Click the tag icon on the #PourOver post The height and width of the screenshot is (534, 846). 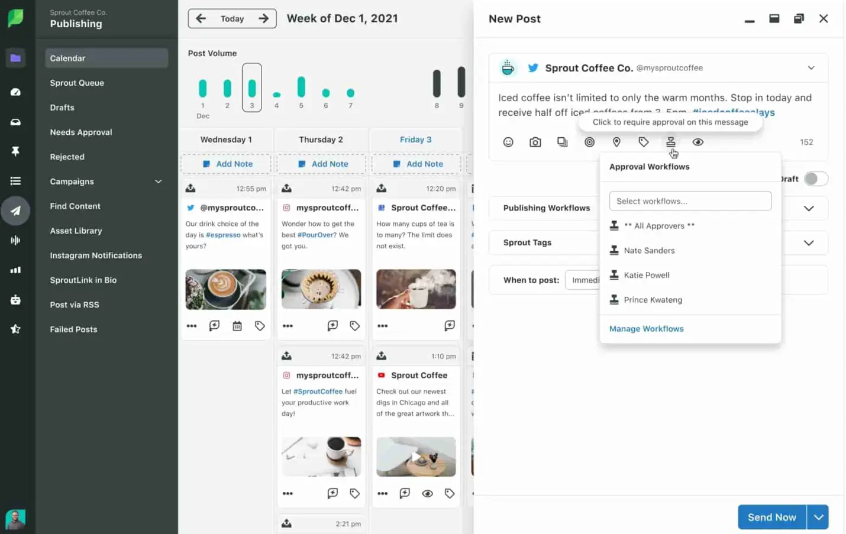355,326
